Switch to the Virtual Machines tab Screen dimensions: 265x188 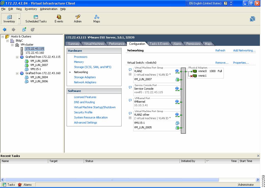click(x=94, y=44)
